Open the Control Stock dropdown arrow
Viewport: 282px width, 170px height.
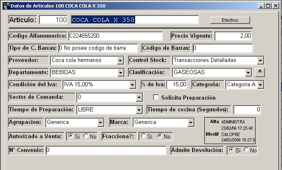260,61
